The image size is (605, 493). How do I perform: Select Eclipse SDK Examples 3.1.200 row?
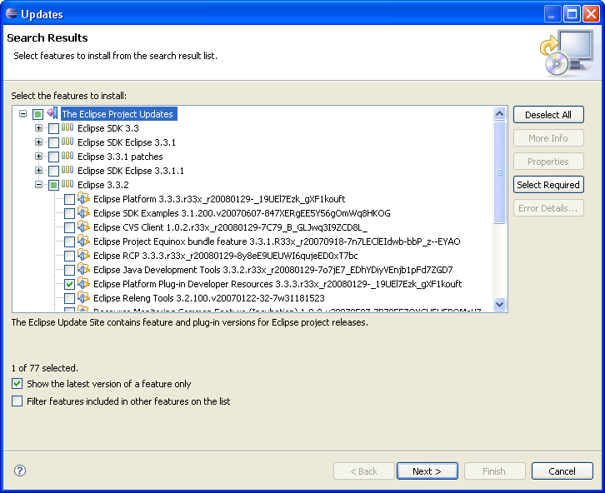click(242, 213)
